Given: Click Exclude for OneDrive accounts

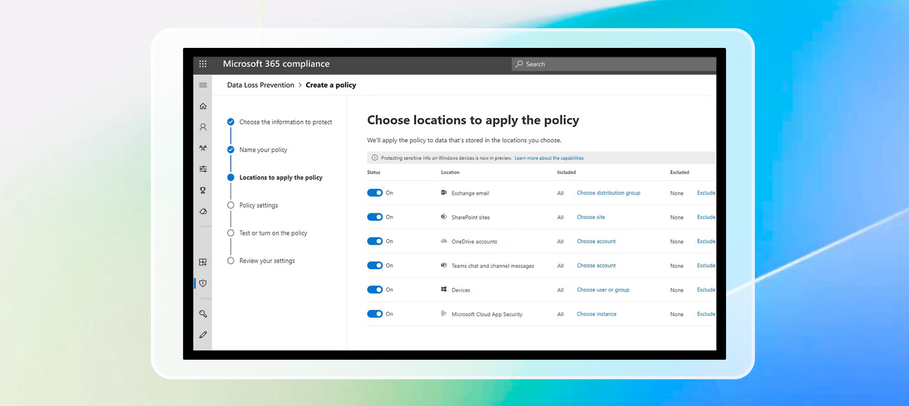Looking at the screenshot, I should point(706,241).
